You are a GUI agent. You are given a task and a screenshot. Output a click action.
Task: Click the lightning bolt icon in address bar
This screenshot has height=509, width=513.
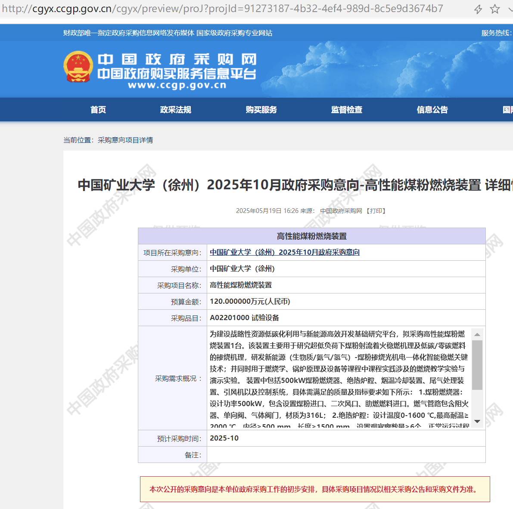coord(478,9)
